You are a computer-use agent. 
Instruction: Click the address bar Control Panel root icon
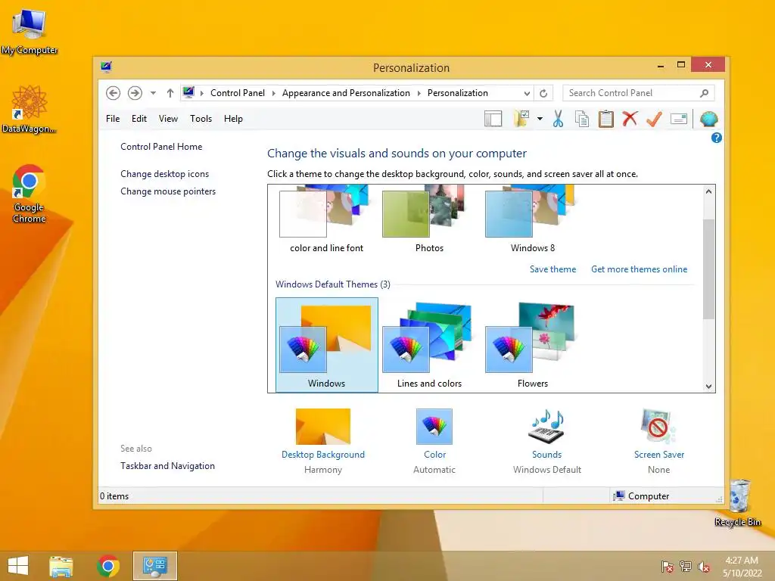pyautogui.click(x=188, y=92)
